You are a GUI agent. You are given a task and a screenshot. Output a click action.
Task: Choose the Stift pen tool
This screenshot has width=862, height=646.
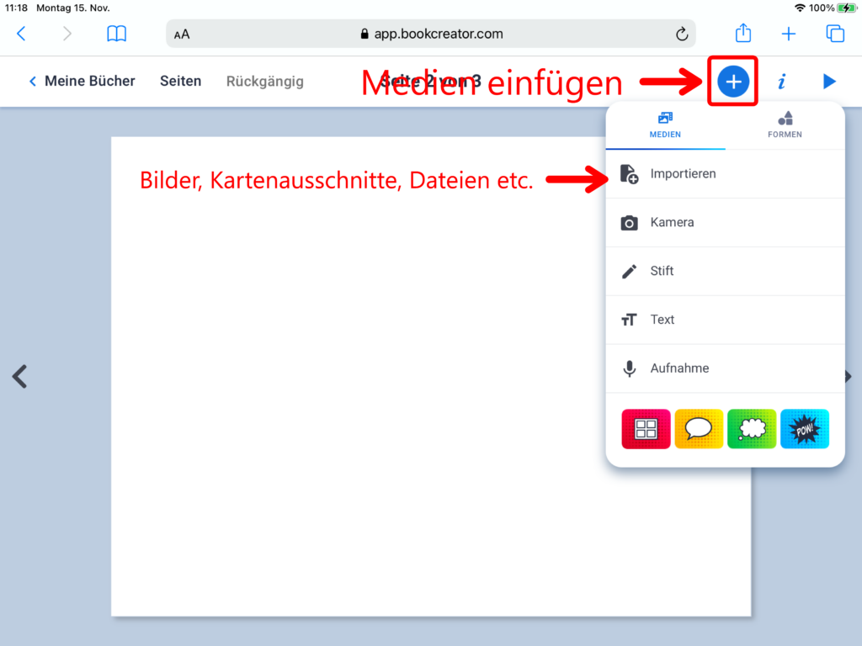(662, 271)
